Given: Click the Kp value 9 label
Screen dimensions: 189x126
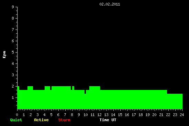Looking at the screenshot, I should [x=13, y=7].
